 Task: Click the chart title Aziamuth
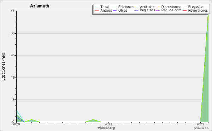coord(40,6)
